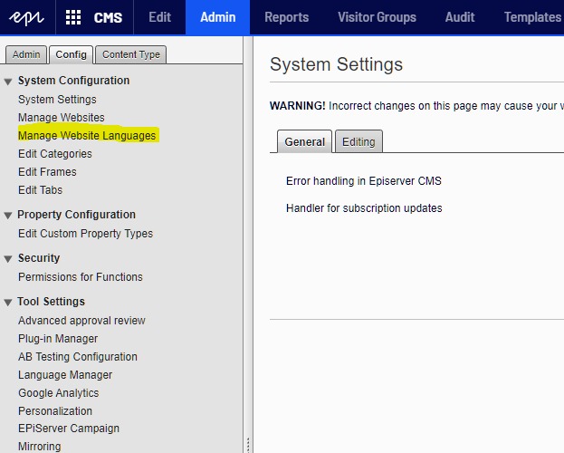The width and height of the screenshot is (564, 453).
Task: Switch to the Admin sidebar tab
Action: click(26, 54)
